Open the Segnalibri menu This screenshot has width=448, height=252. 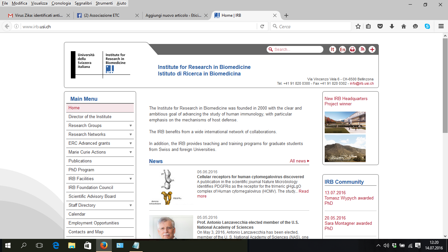84,3
